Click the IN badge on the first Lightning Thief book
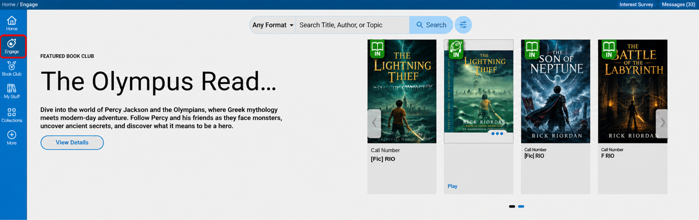The height and width of the screenshot is (220, 699). tap(378, 50)
